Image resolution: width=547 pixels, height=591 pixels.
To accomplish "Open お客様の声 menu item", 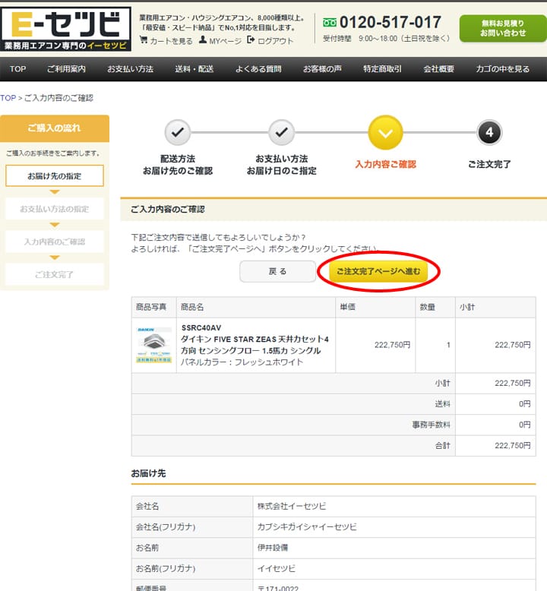I will pyautogui.click(x=322, y=69).
